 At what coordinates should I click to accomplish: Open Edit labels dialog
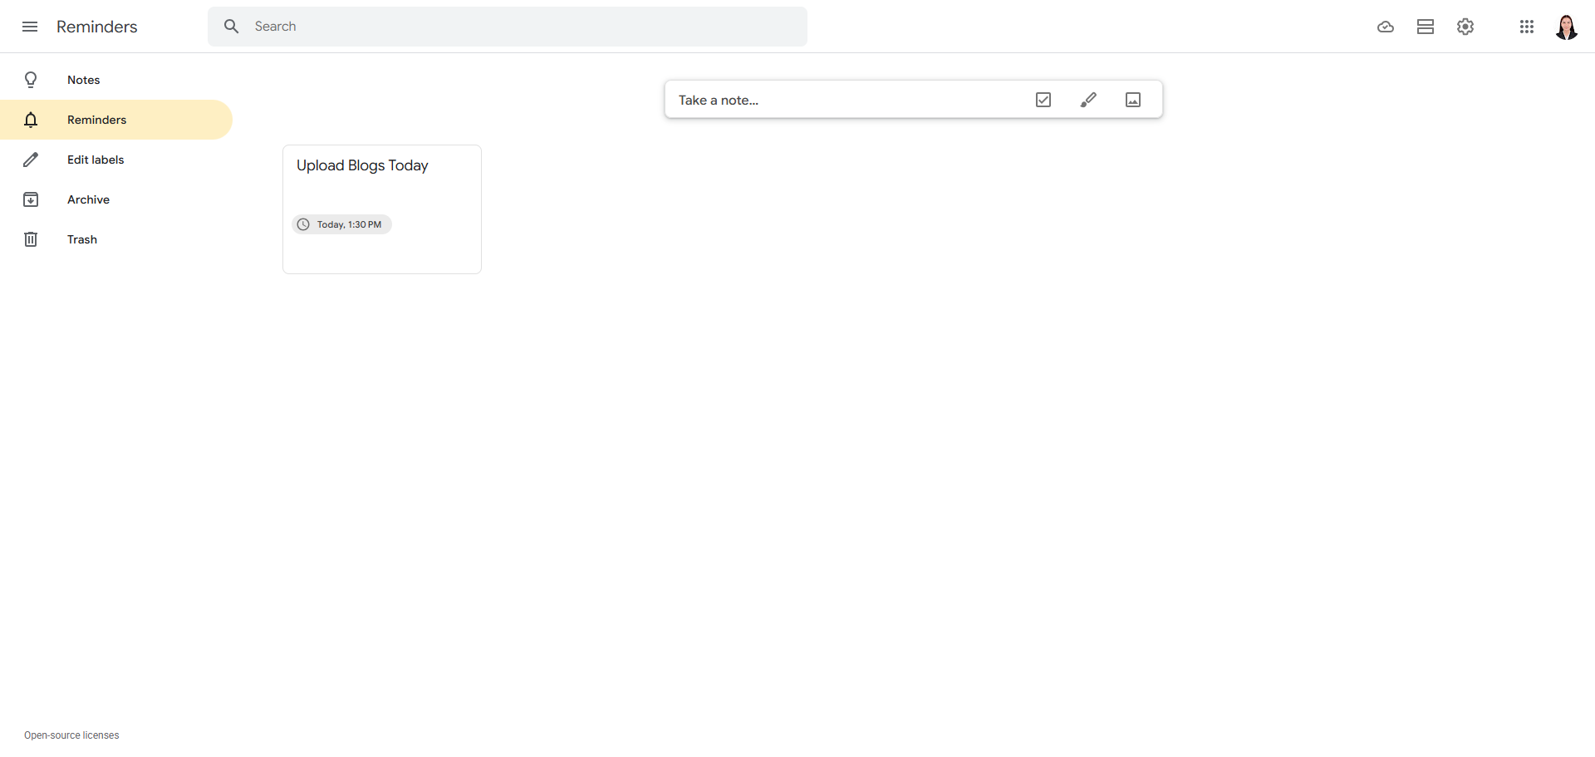[x=116, y=160]
